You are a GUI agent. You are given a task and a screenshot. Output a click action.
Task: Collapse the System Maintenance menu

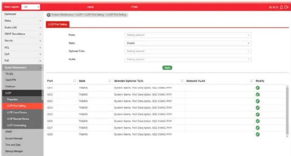click(23, 67)
